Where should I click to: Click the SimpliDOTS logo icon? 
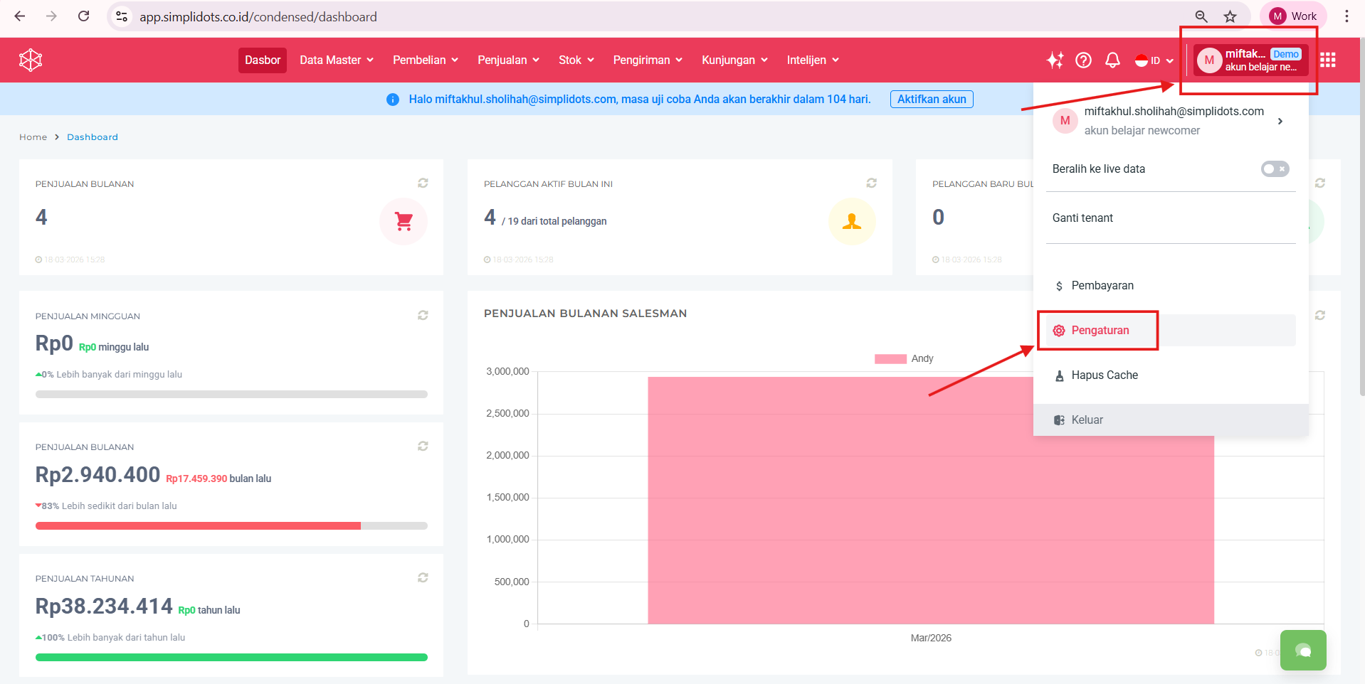pos(31,60)
